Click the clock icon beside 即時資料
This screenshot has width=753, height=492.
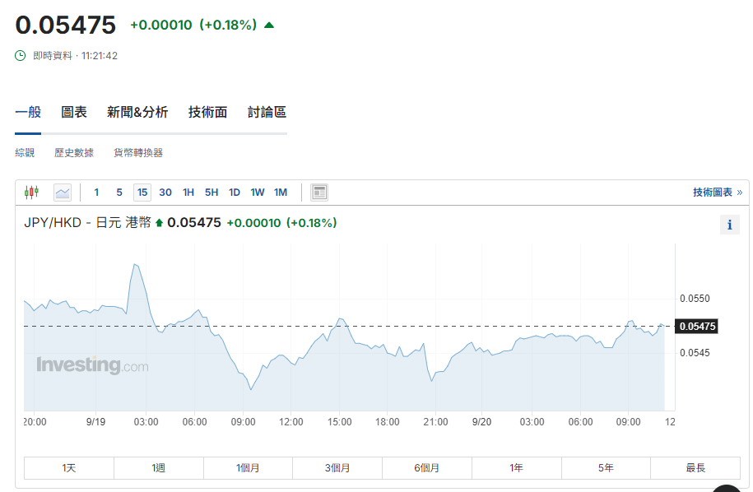pos(21,56)
